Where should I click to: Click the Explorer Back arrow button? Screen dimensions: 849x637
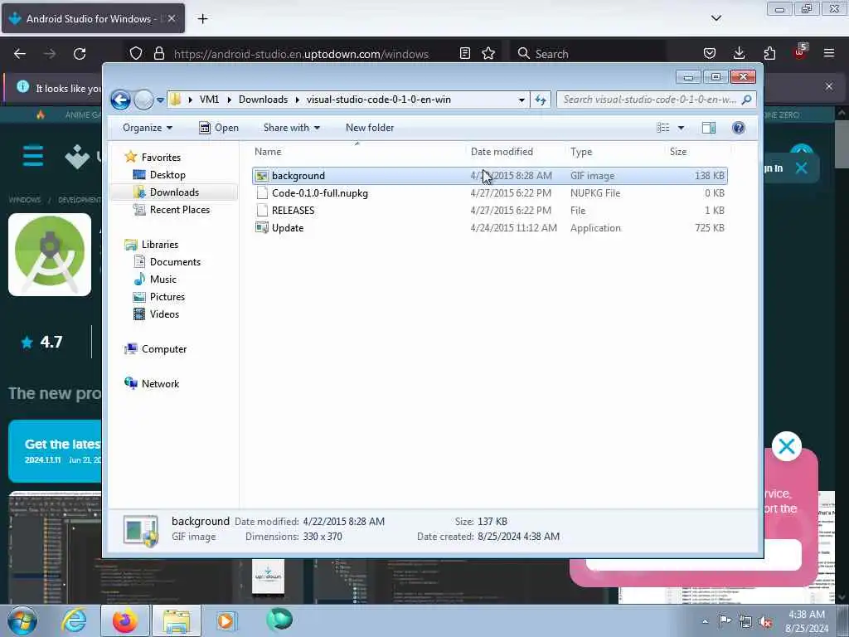(x=121, y=100)
